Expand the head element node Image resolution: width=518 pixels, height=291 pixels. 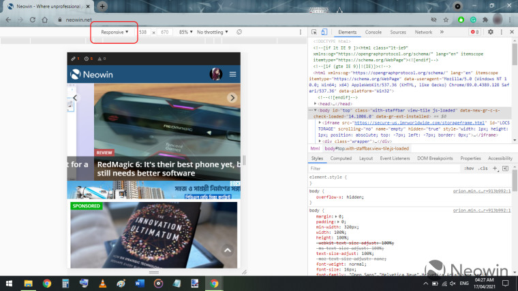click(315, 103)
